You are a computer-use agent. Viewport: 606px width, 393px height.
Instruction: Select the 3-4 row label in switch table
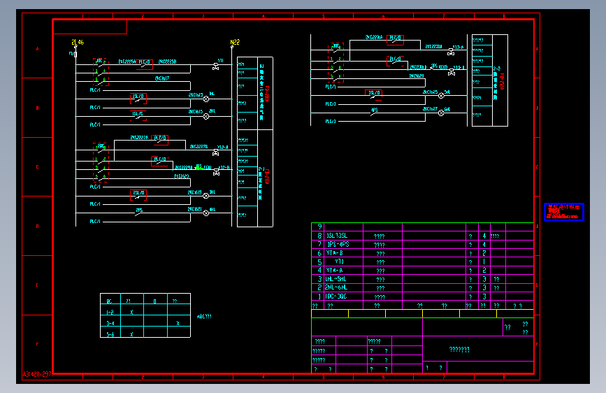[110, 323]
